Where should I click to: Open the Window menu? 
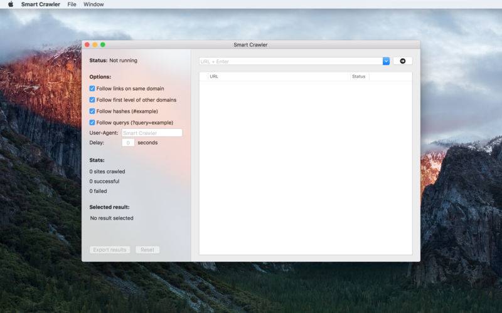coord(93,4)
